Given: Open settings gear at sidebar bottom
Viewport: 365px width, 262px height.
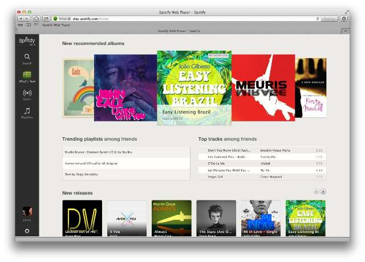Looking at the screenshot, I should 27,231.
